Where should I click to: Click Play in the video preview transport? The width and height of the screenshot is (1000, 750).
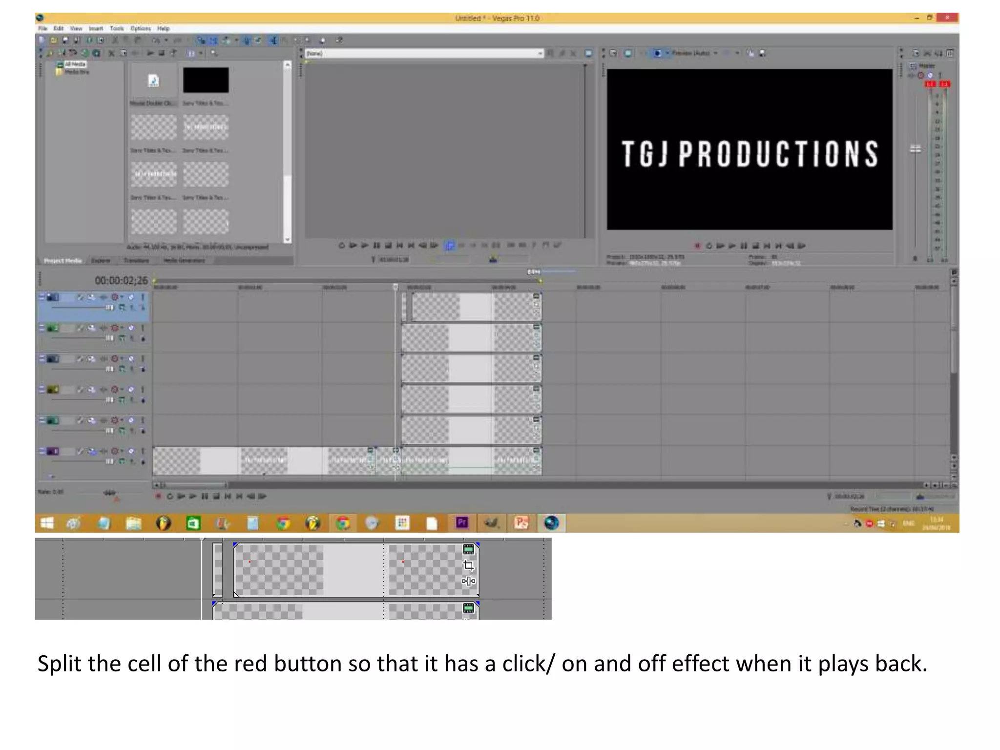pos(732,246)
